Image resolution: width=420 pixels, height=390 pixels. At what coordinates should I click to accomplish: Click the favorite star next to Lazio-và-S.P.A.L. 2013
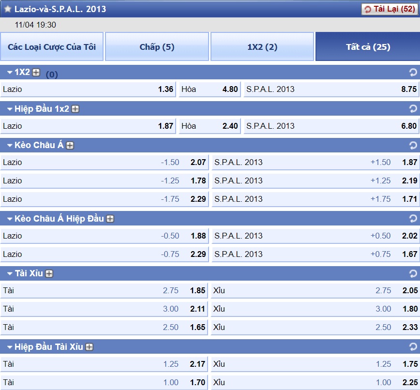[7, 9]
